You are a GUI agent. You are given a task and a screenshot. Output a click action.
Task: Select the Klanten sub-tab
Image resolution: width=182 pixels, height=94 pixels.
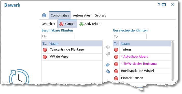pos(67,24)
